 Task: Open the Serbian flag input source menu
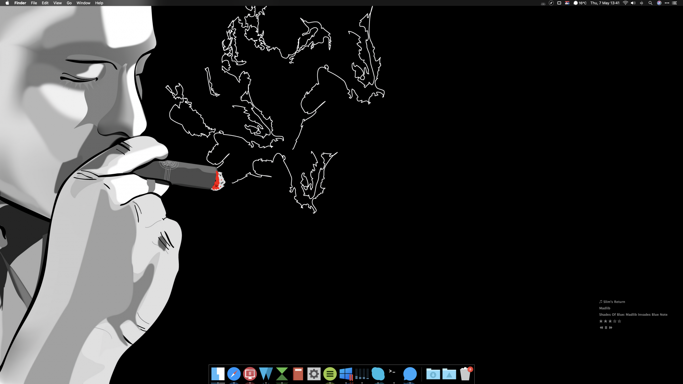point(567,3)
